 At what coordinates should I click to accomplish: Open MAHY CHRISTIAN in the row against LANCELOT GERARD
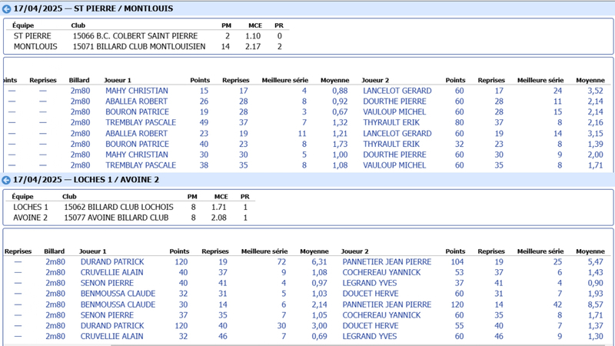pyautogui.click(x=137, y=91)
